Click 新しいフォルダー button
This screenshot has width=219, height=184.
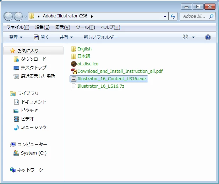click(x=100, y=37)
